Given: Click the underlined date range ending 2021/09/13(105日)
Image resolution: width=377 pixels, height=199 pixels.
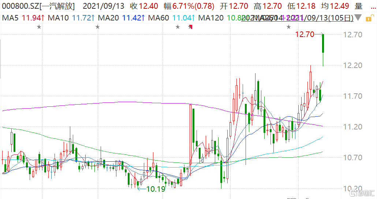Looking at the screenshot, I should coord(298,18).
